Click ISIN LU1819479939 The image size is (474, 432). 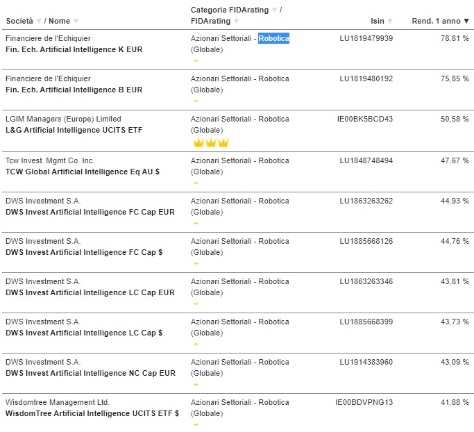tap(366, 38)
